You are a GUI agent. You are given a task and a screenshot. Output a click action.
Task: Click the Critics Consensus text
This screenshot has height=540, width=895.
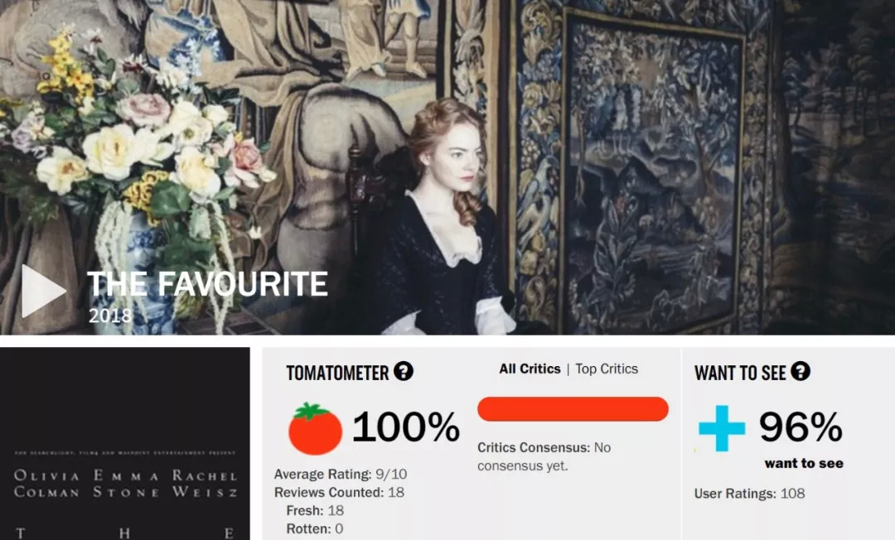[544, 456]
